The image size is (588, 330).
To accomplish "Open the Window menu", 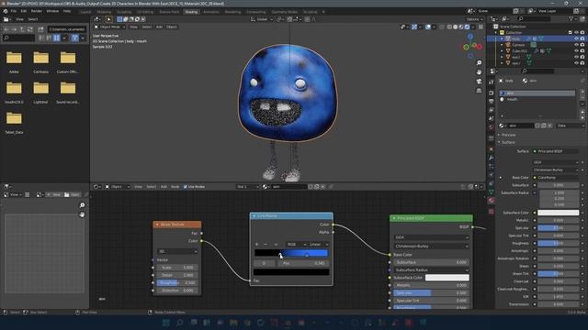I will tap(52, 11).
